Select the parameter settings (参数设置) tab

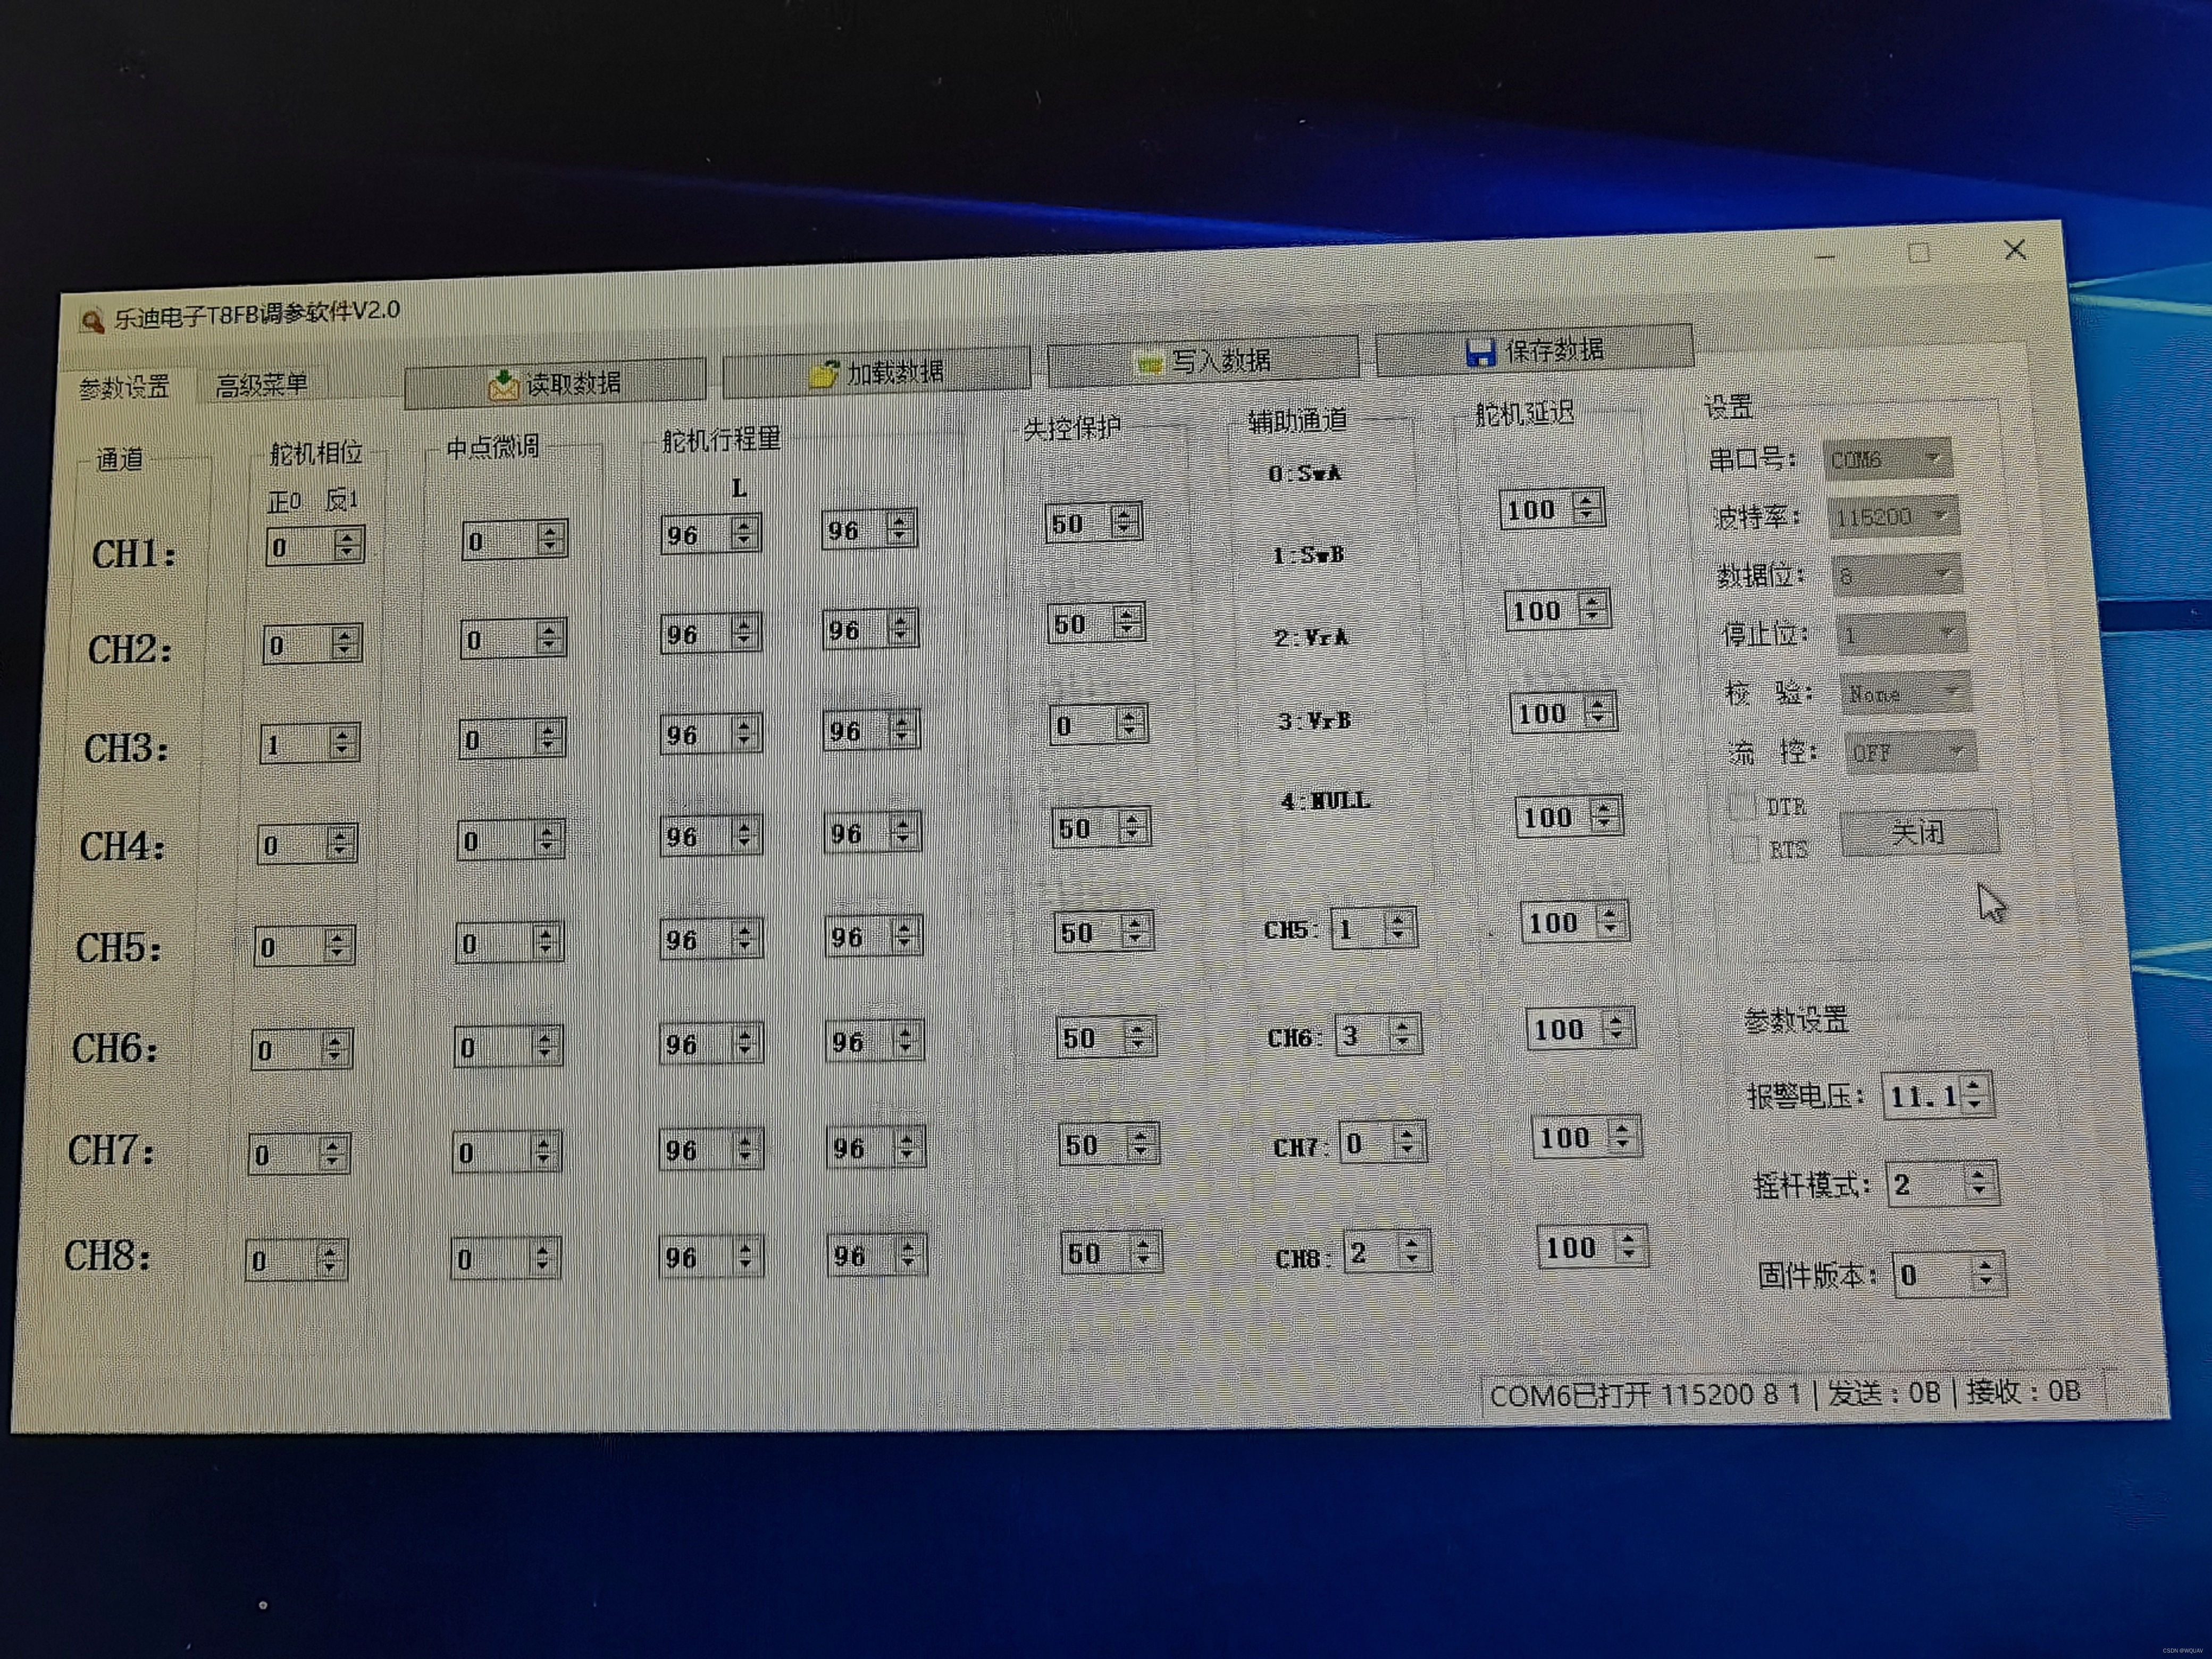pos(124,388)
